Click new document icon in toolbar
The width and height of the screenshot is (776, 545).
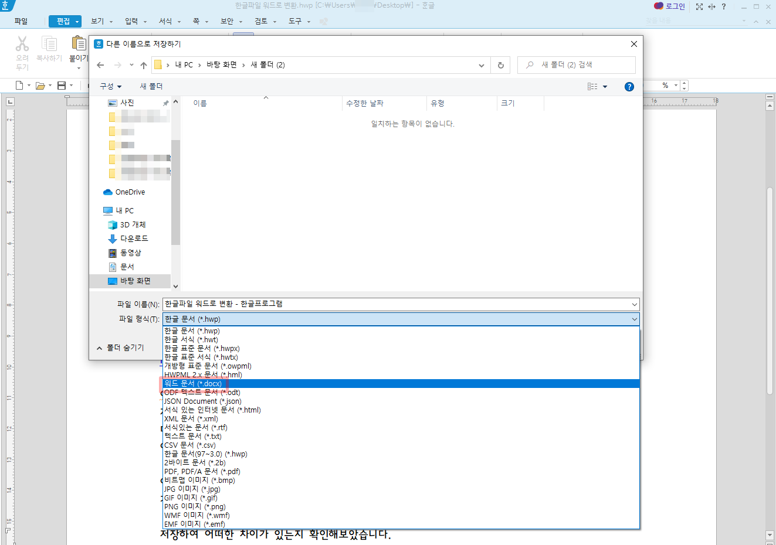(19, 86)
